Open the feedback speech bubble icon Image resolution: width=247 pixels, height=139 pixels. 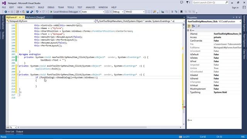point(182,2)
